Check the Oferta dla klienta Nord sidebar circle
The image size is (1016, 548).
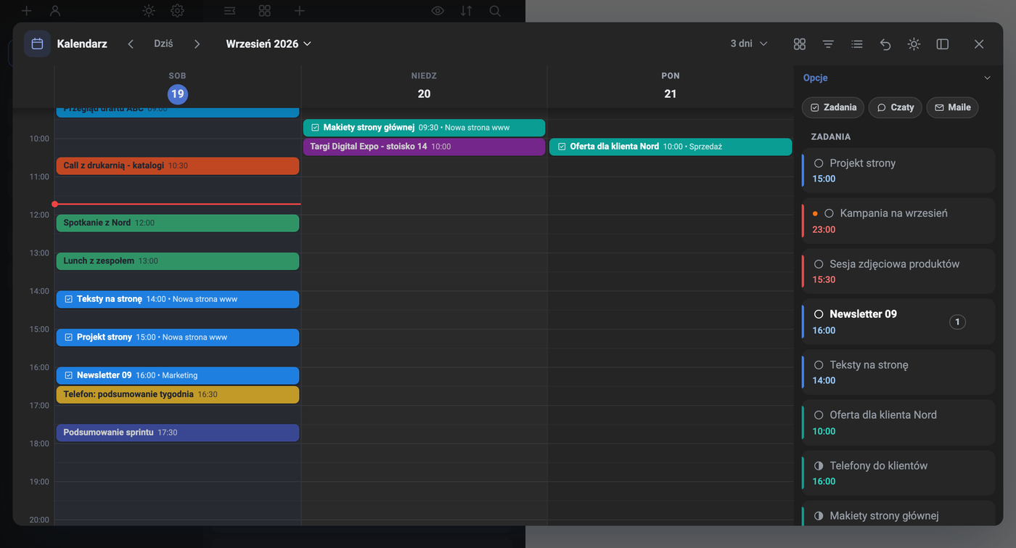[x=819, y=415]
